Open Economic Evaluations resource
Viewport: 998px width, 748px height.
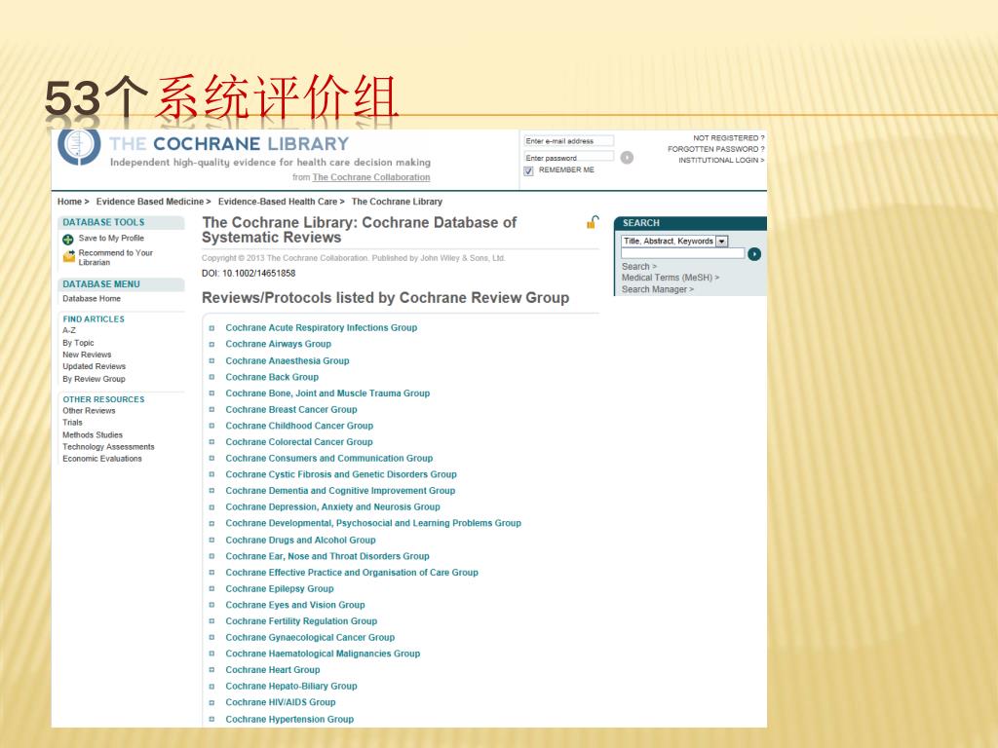click(x=101, y=459)
